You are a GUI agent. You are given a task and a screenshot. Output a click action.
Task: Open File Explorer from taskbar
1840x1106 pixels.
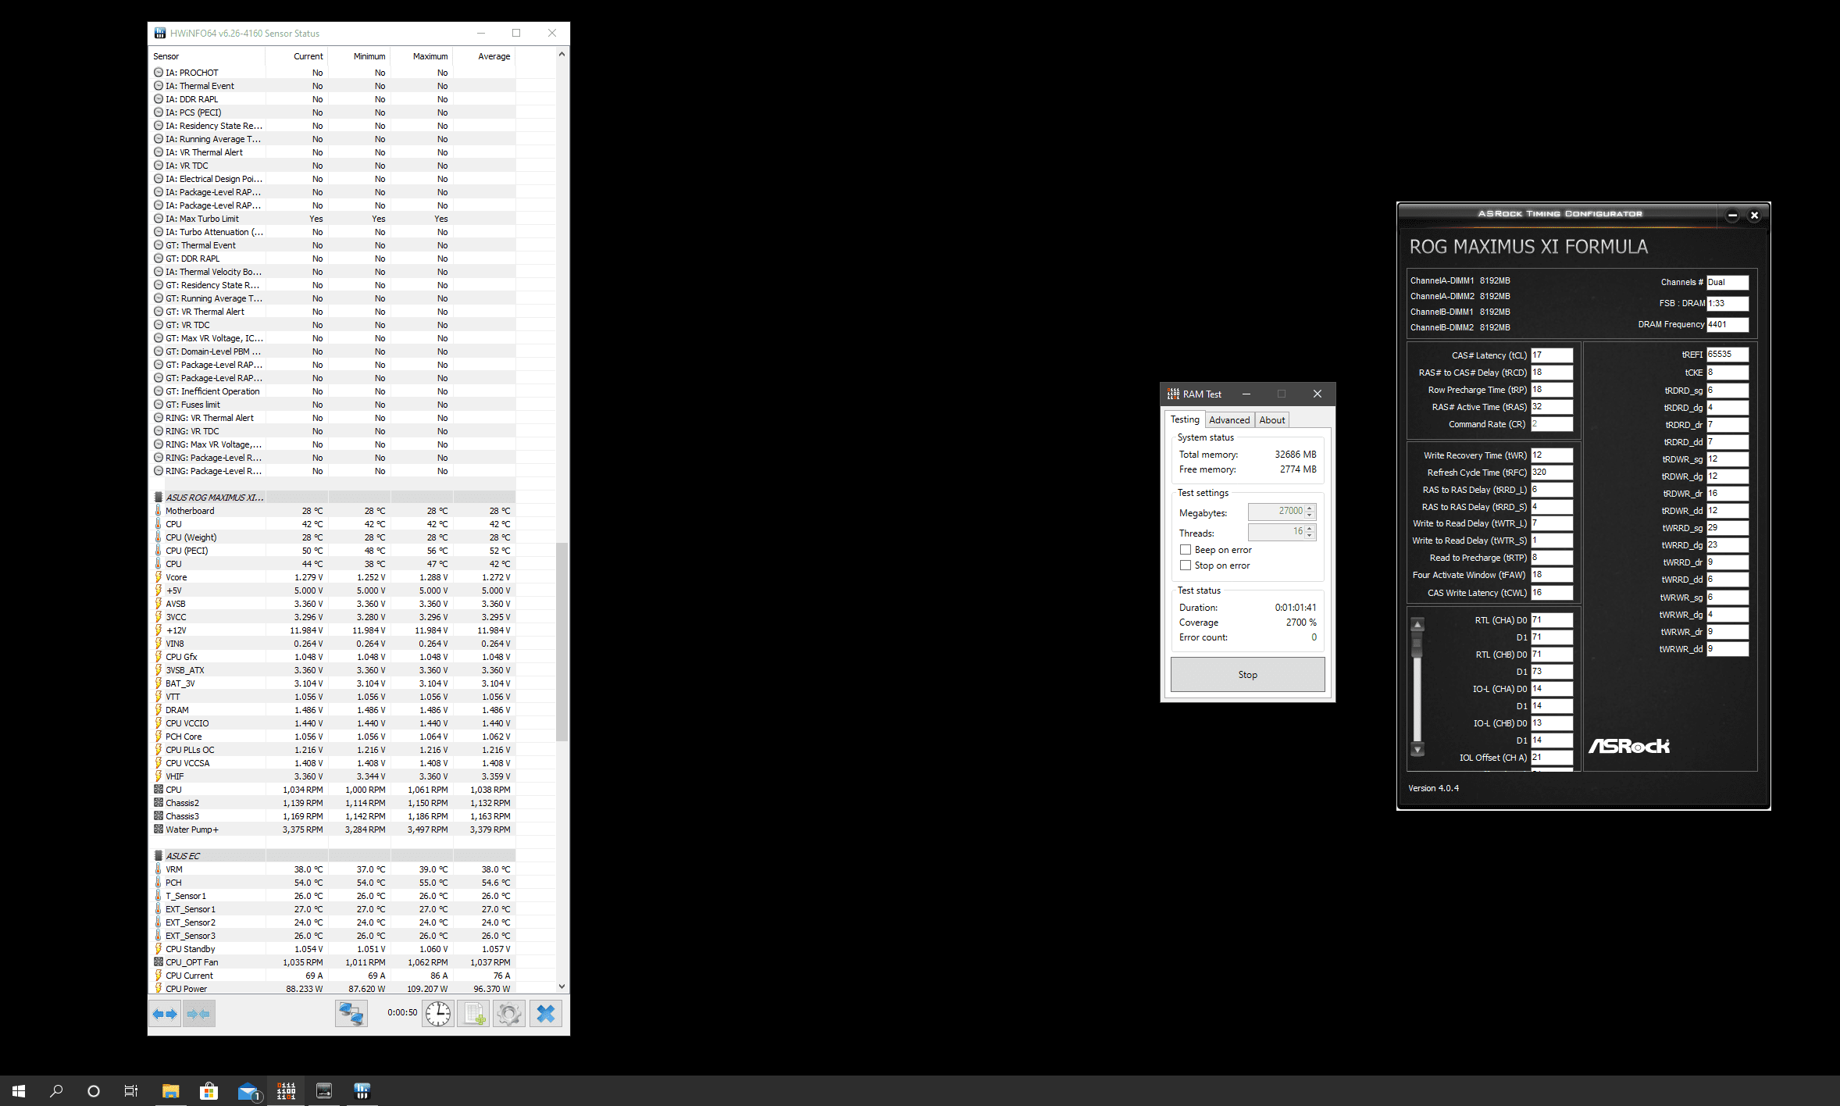[170, 1091]
